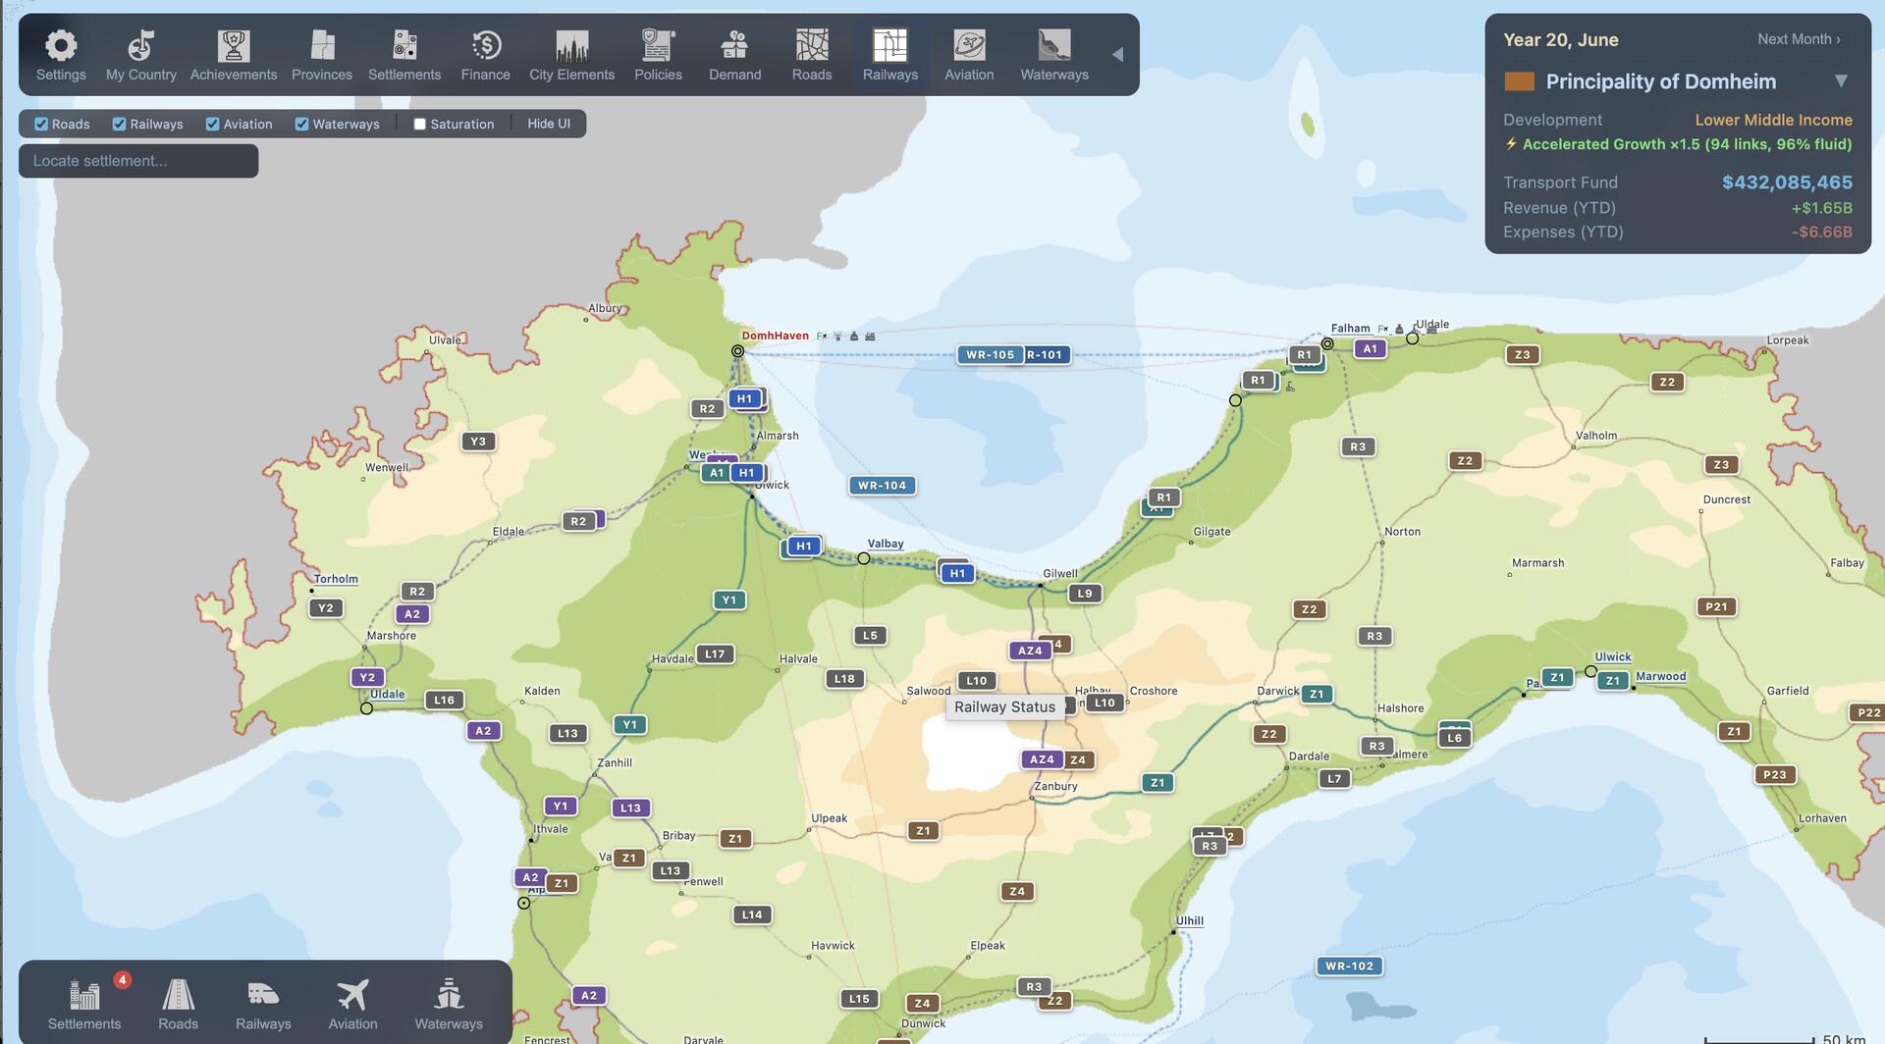Open Settlements icon with notification badge

tap(84, 995)
